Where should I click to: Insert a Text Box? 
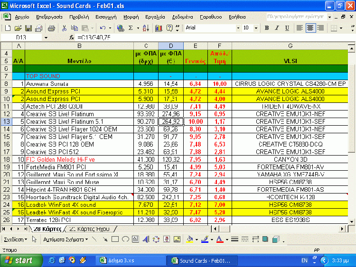[136, 239]
